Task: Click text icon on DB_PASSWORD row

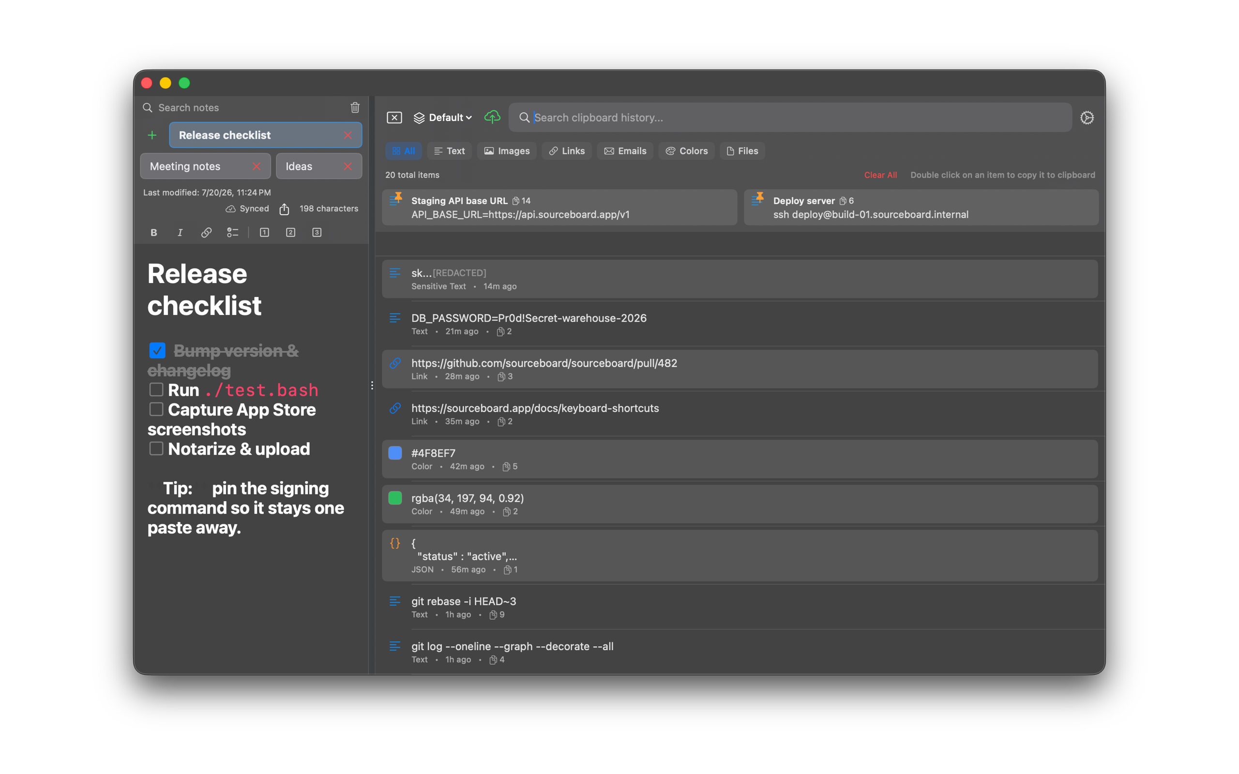Action: tap(395, 318)
